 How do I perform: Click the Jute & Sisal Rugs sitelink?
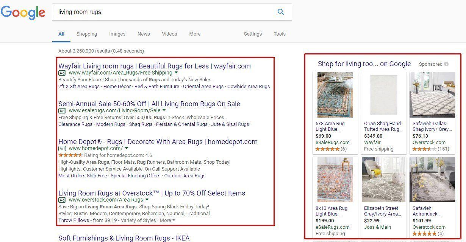click(x=230, y=124)
